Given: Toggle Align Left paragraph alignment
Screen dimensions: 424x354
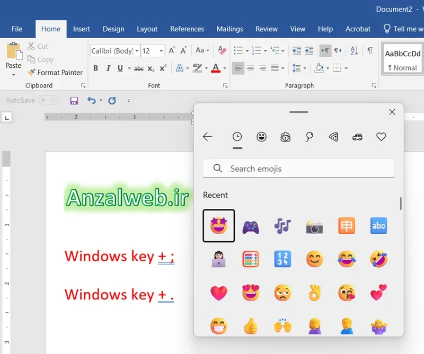Looking at the screenshot, I should (238, 68).
